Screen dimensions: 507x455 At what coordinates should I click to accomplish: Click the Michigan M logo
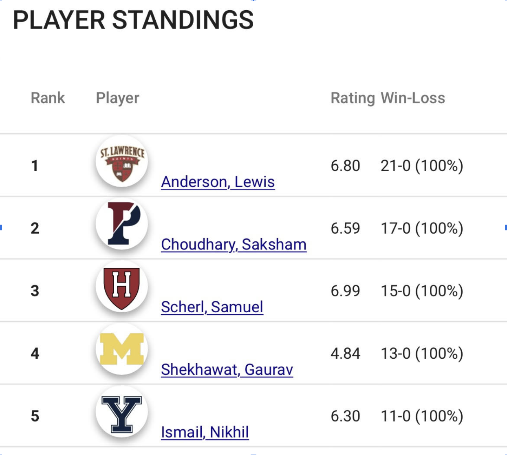[122, 349]
